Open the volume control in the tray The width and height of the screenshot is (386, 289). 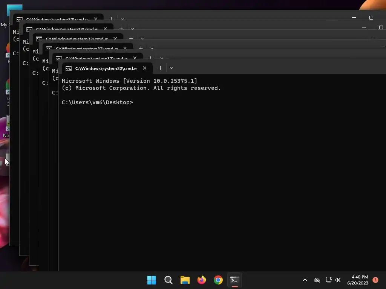338,280
